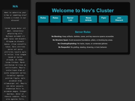
Task: Click the 'Welcome to Nev's Cluster' heading
Action: pyautogui.click(x=83, y=10)
